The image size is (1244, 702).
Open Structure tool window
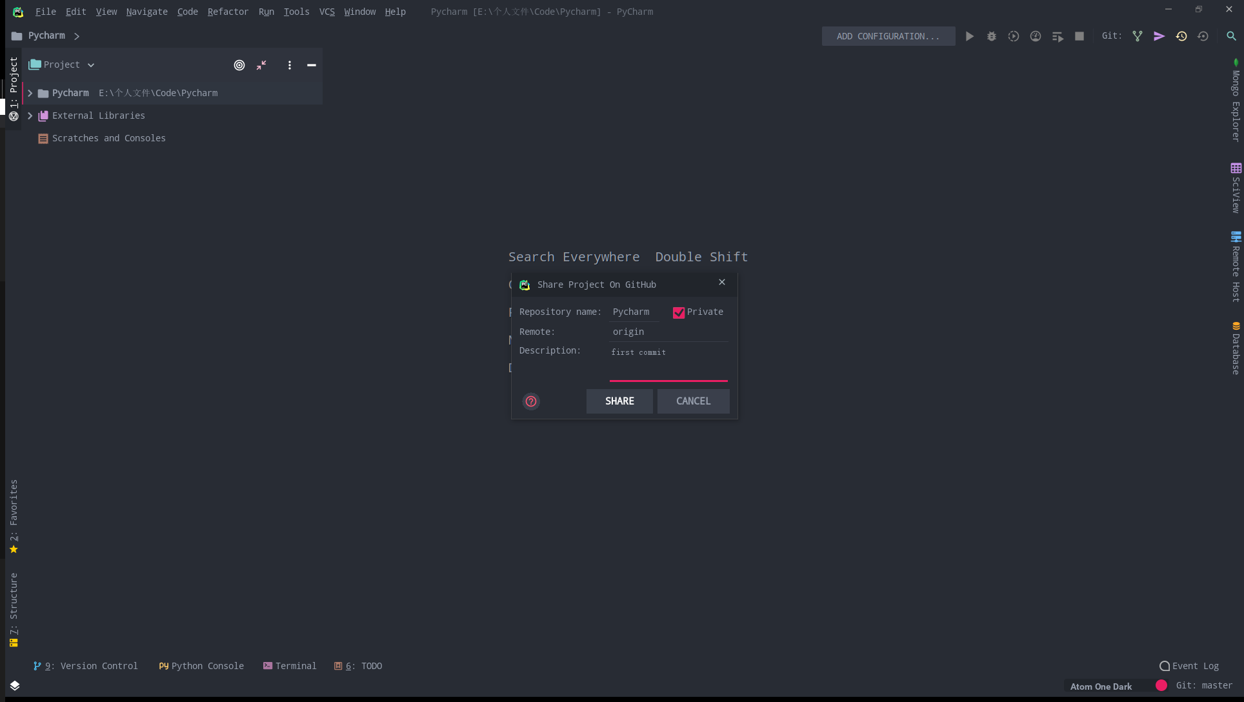coord(14,610)
